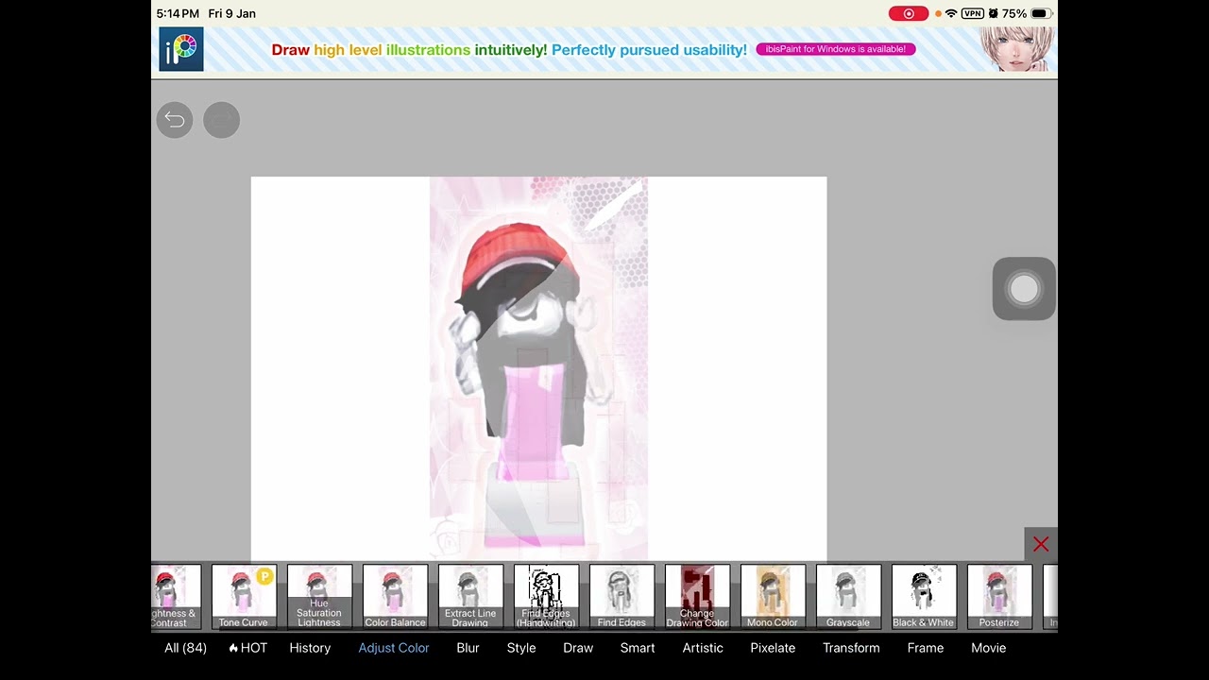Tap the VPN status indicator
The image size is (1209, 680).
tap(973, 13)
